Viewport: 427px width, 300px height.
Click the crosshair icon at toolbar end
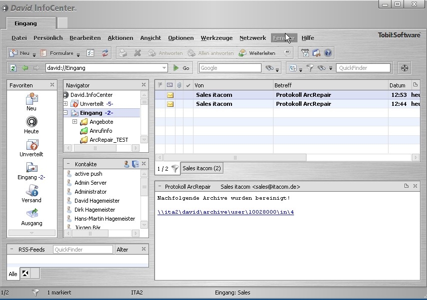coord(404,68)
